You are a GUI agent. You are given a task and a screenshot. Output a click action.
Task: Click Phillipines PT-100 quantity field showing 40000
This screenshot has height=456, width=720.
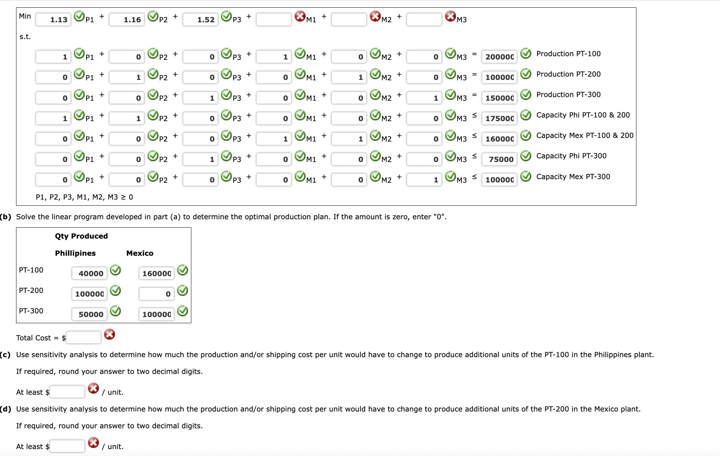point(89,273)
